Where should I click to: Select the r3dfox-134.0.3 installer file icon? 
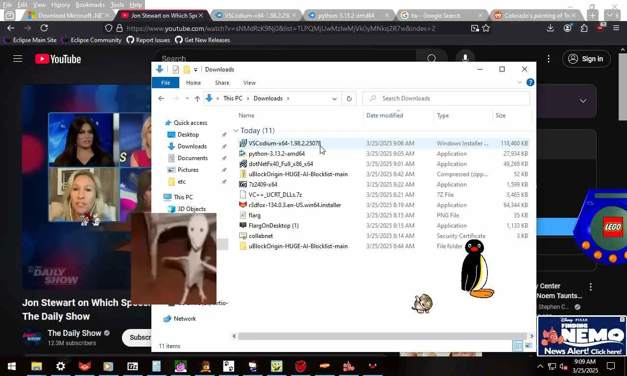[x=243, y=205]
